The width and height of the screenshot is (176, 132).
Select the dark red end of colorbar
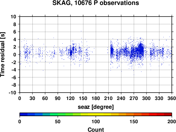(x=168, y=114)
